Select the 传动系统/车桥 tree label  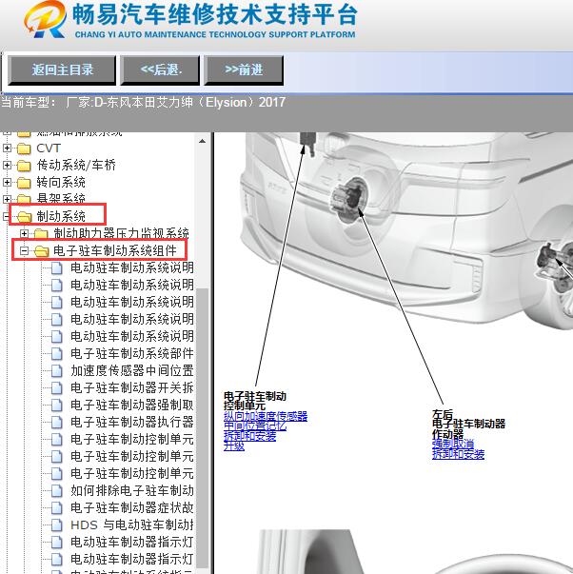(76, 165)
